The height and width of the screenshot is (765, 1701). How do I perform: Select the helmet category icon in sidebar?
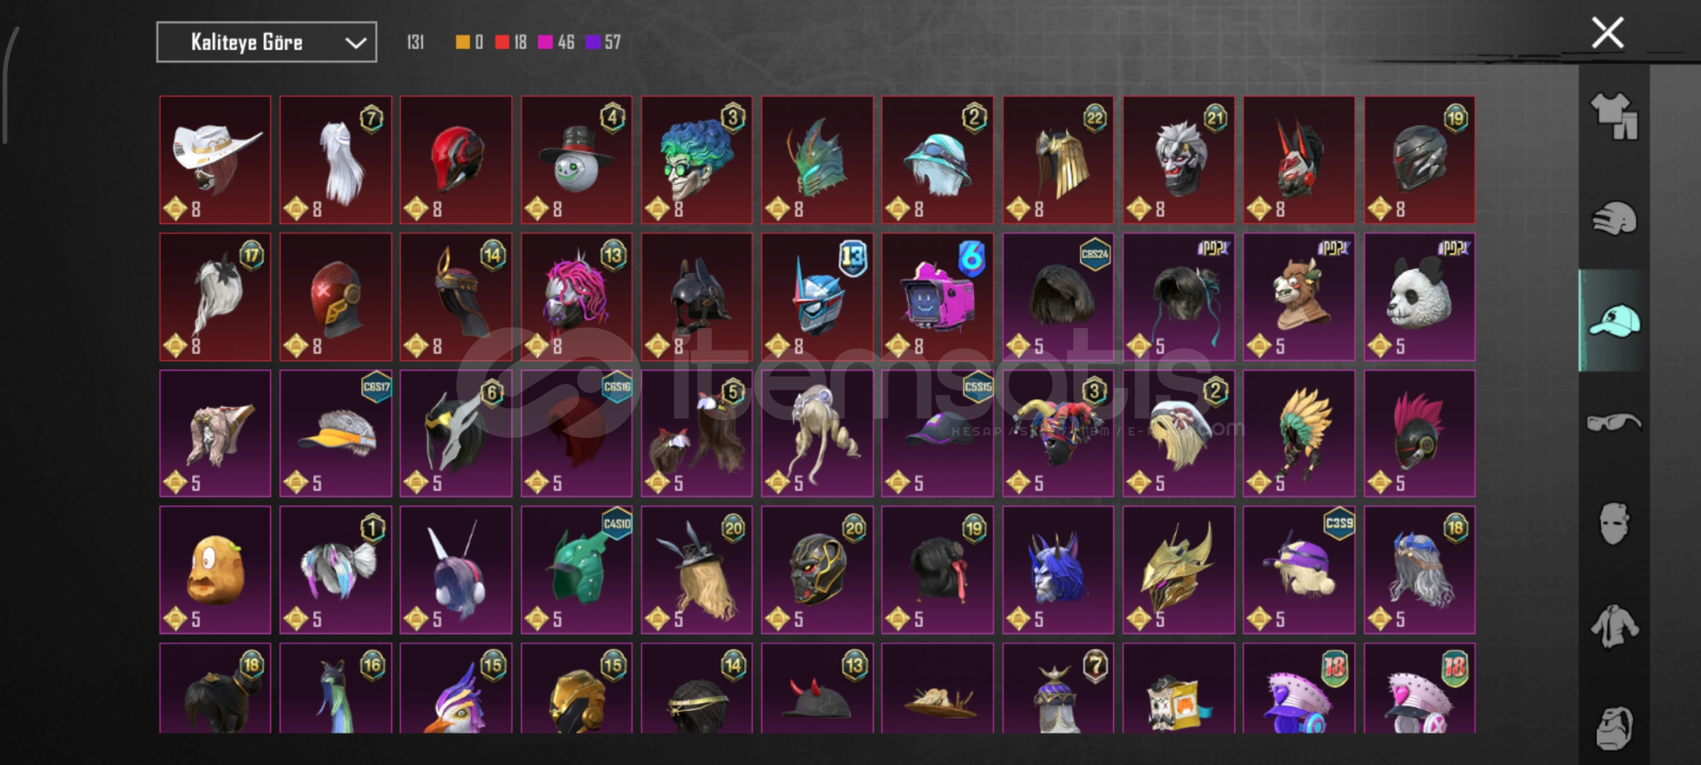pyautogui.click(x=1614, y=218)
